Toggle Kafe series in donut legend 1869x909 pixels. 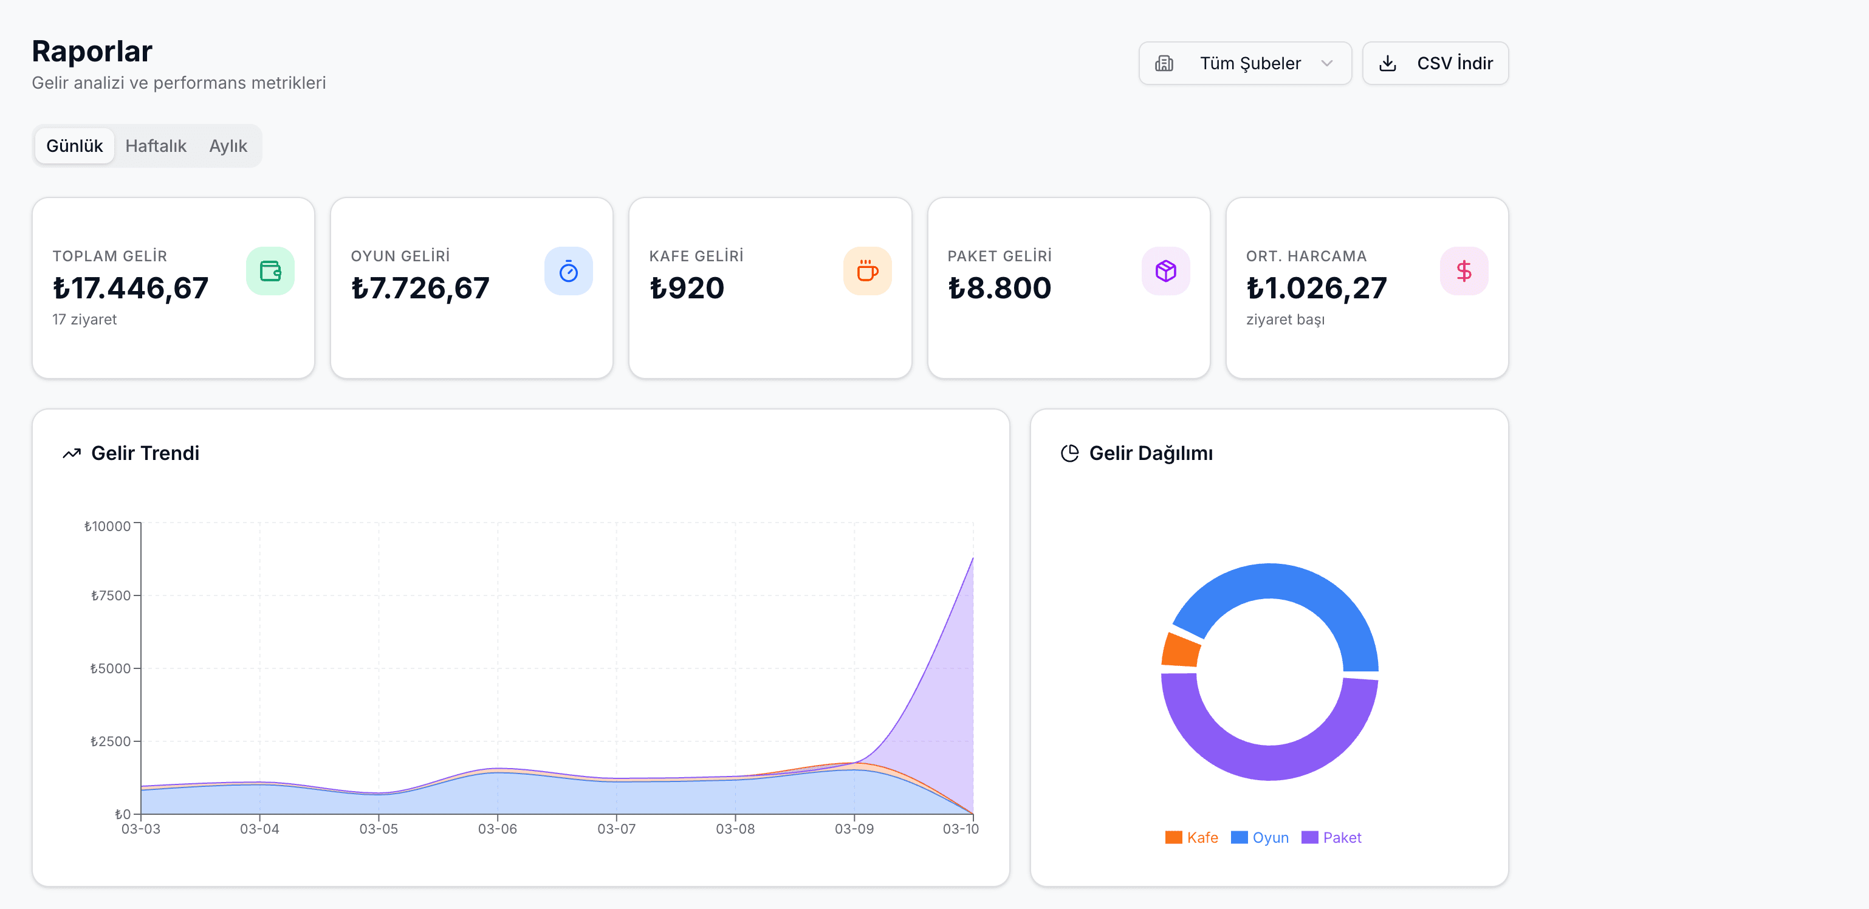pos(1192,837)
